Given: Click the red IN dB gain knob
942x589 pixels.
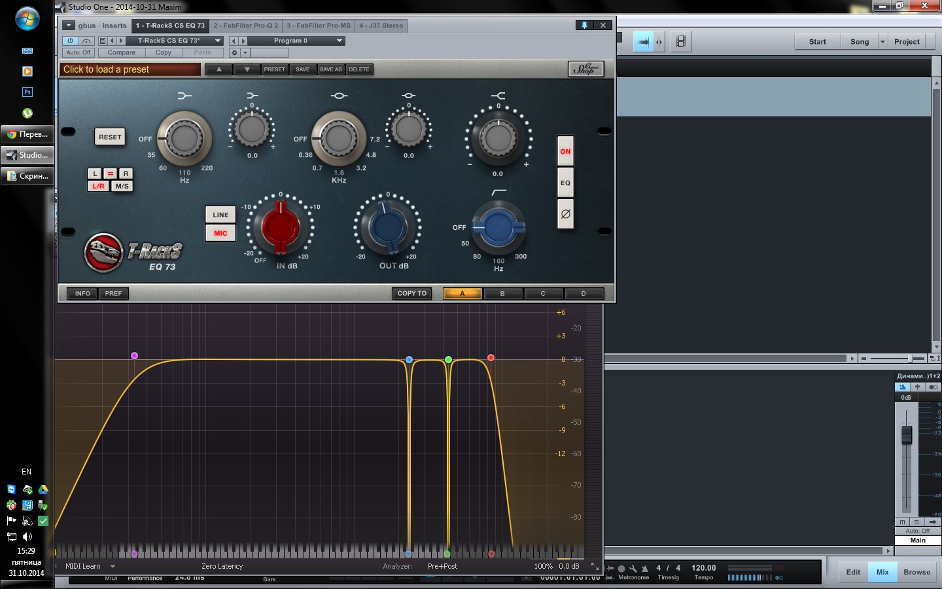Looking at the screenshot, I should point(281,226).
